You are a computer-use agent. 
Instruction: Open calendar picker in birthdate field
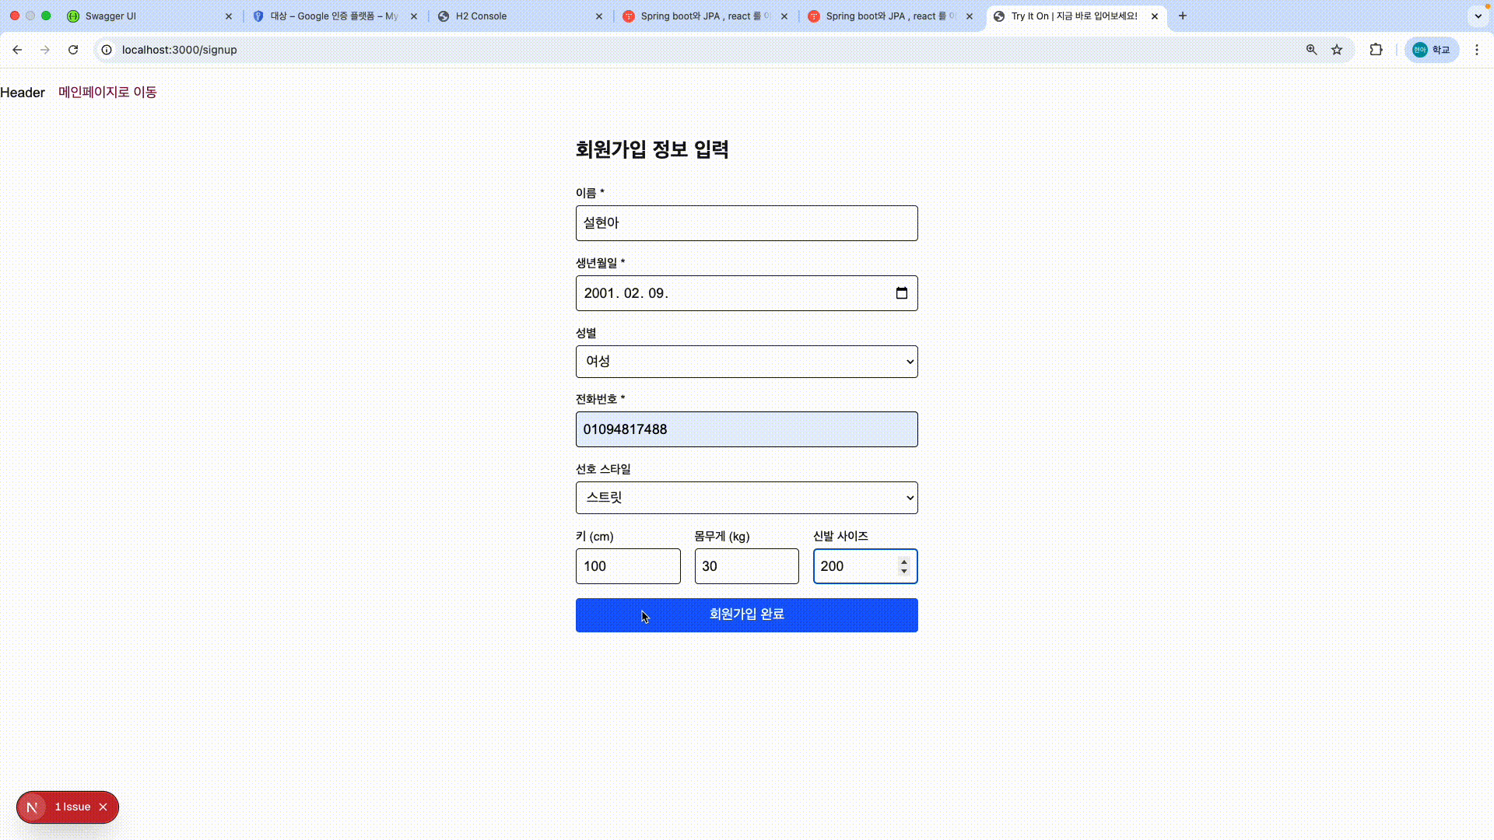pyautogui.click(x=902, y=293)
